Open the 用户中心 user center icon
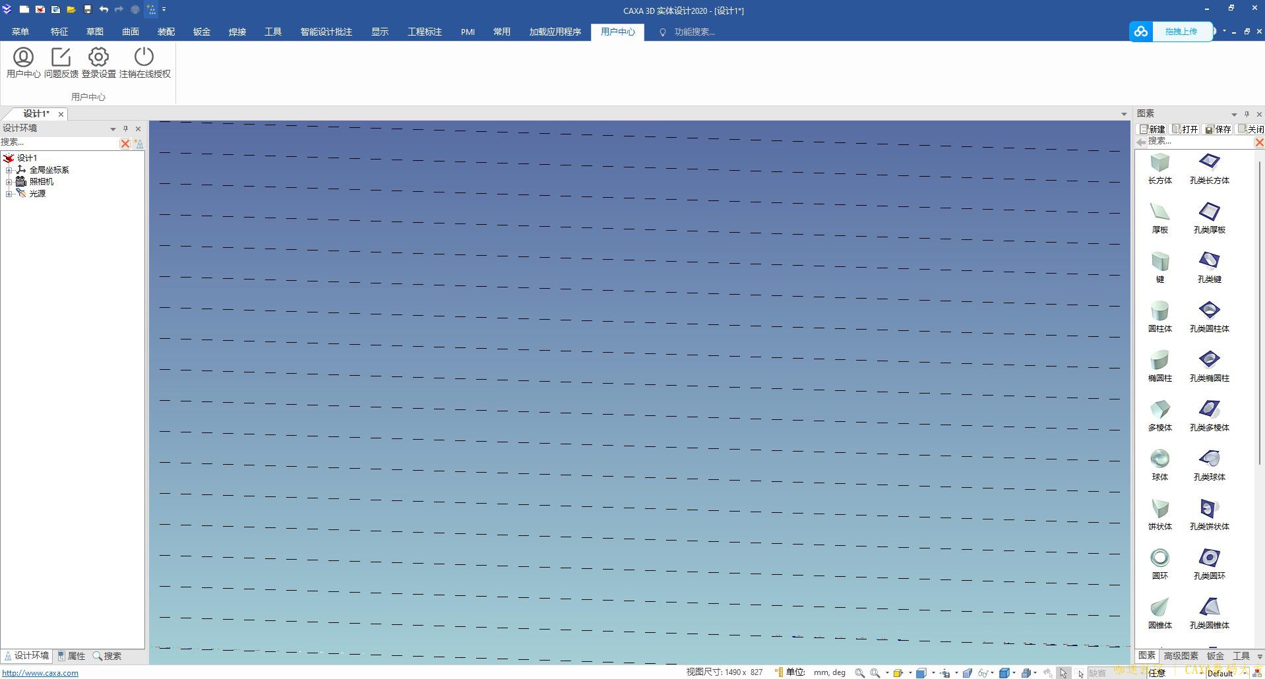1265x679 pixels. (23, 58)
